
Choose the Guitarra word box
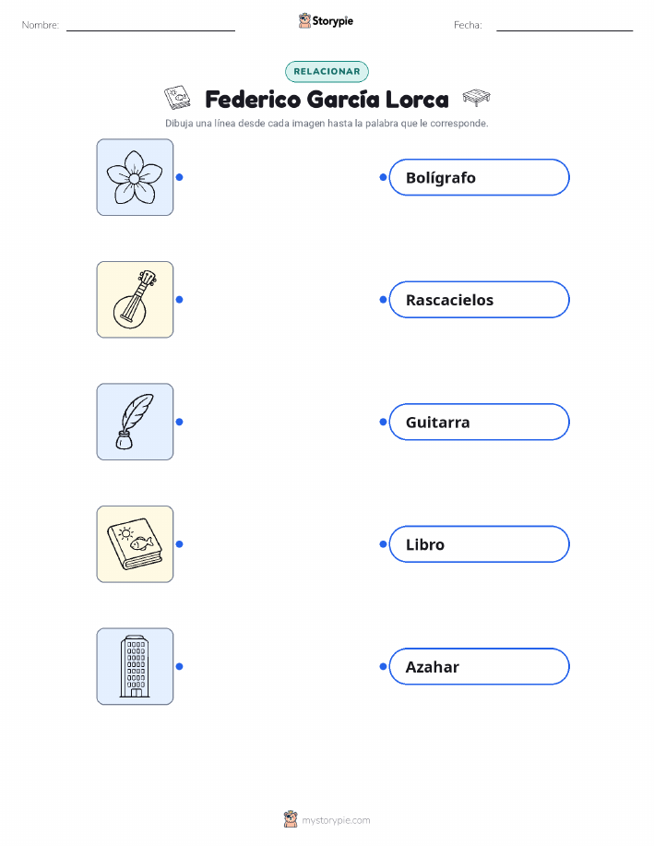[x=479, y=422]
